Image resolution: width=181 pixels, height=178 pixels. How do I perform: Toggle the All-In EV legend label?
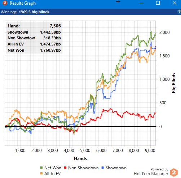click(x=52, y=174)
